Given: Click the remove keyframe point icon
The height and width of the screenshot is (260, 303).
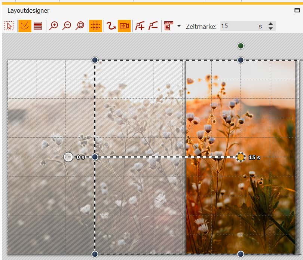Looking at the screenshot, I should pyautogui.click(x=153, y=26).
